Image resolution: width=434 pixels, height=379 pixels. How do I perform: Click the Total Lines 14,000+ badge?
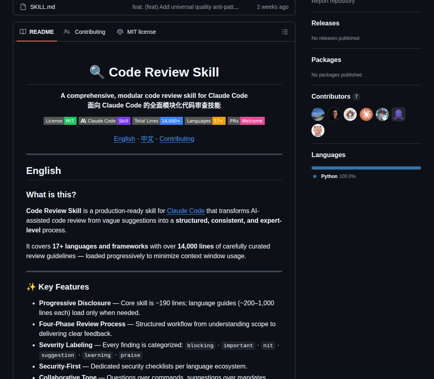tap(158, 121)
